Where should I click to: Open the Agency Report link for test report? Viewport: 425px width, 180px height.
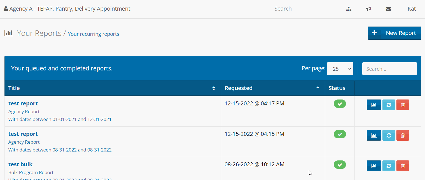[x=24, y=112]
